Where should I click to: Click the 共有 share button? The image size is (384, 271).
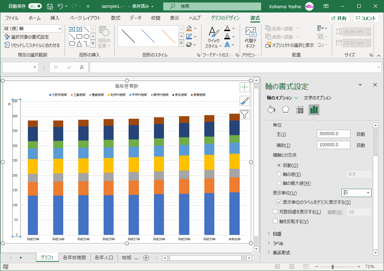tap(339, 18)
